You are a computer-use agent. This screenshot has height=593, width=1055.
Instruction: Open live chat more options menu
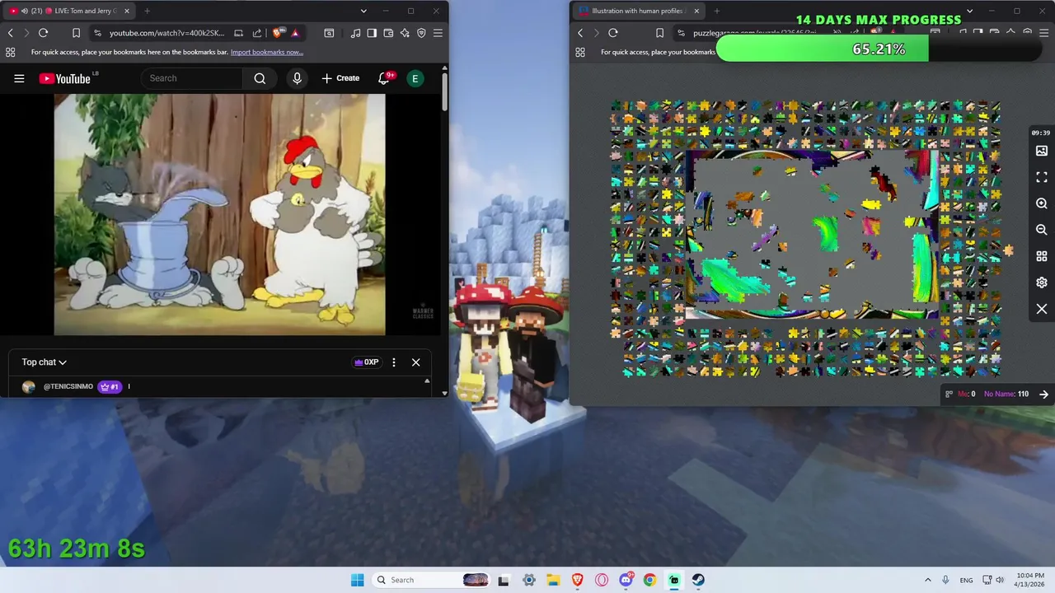pyautogui.click(x=394, y=362)
